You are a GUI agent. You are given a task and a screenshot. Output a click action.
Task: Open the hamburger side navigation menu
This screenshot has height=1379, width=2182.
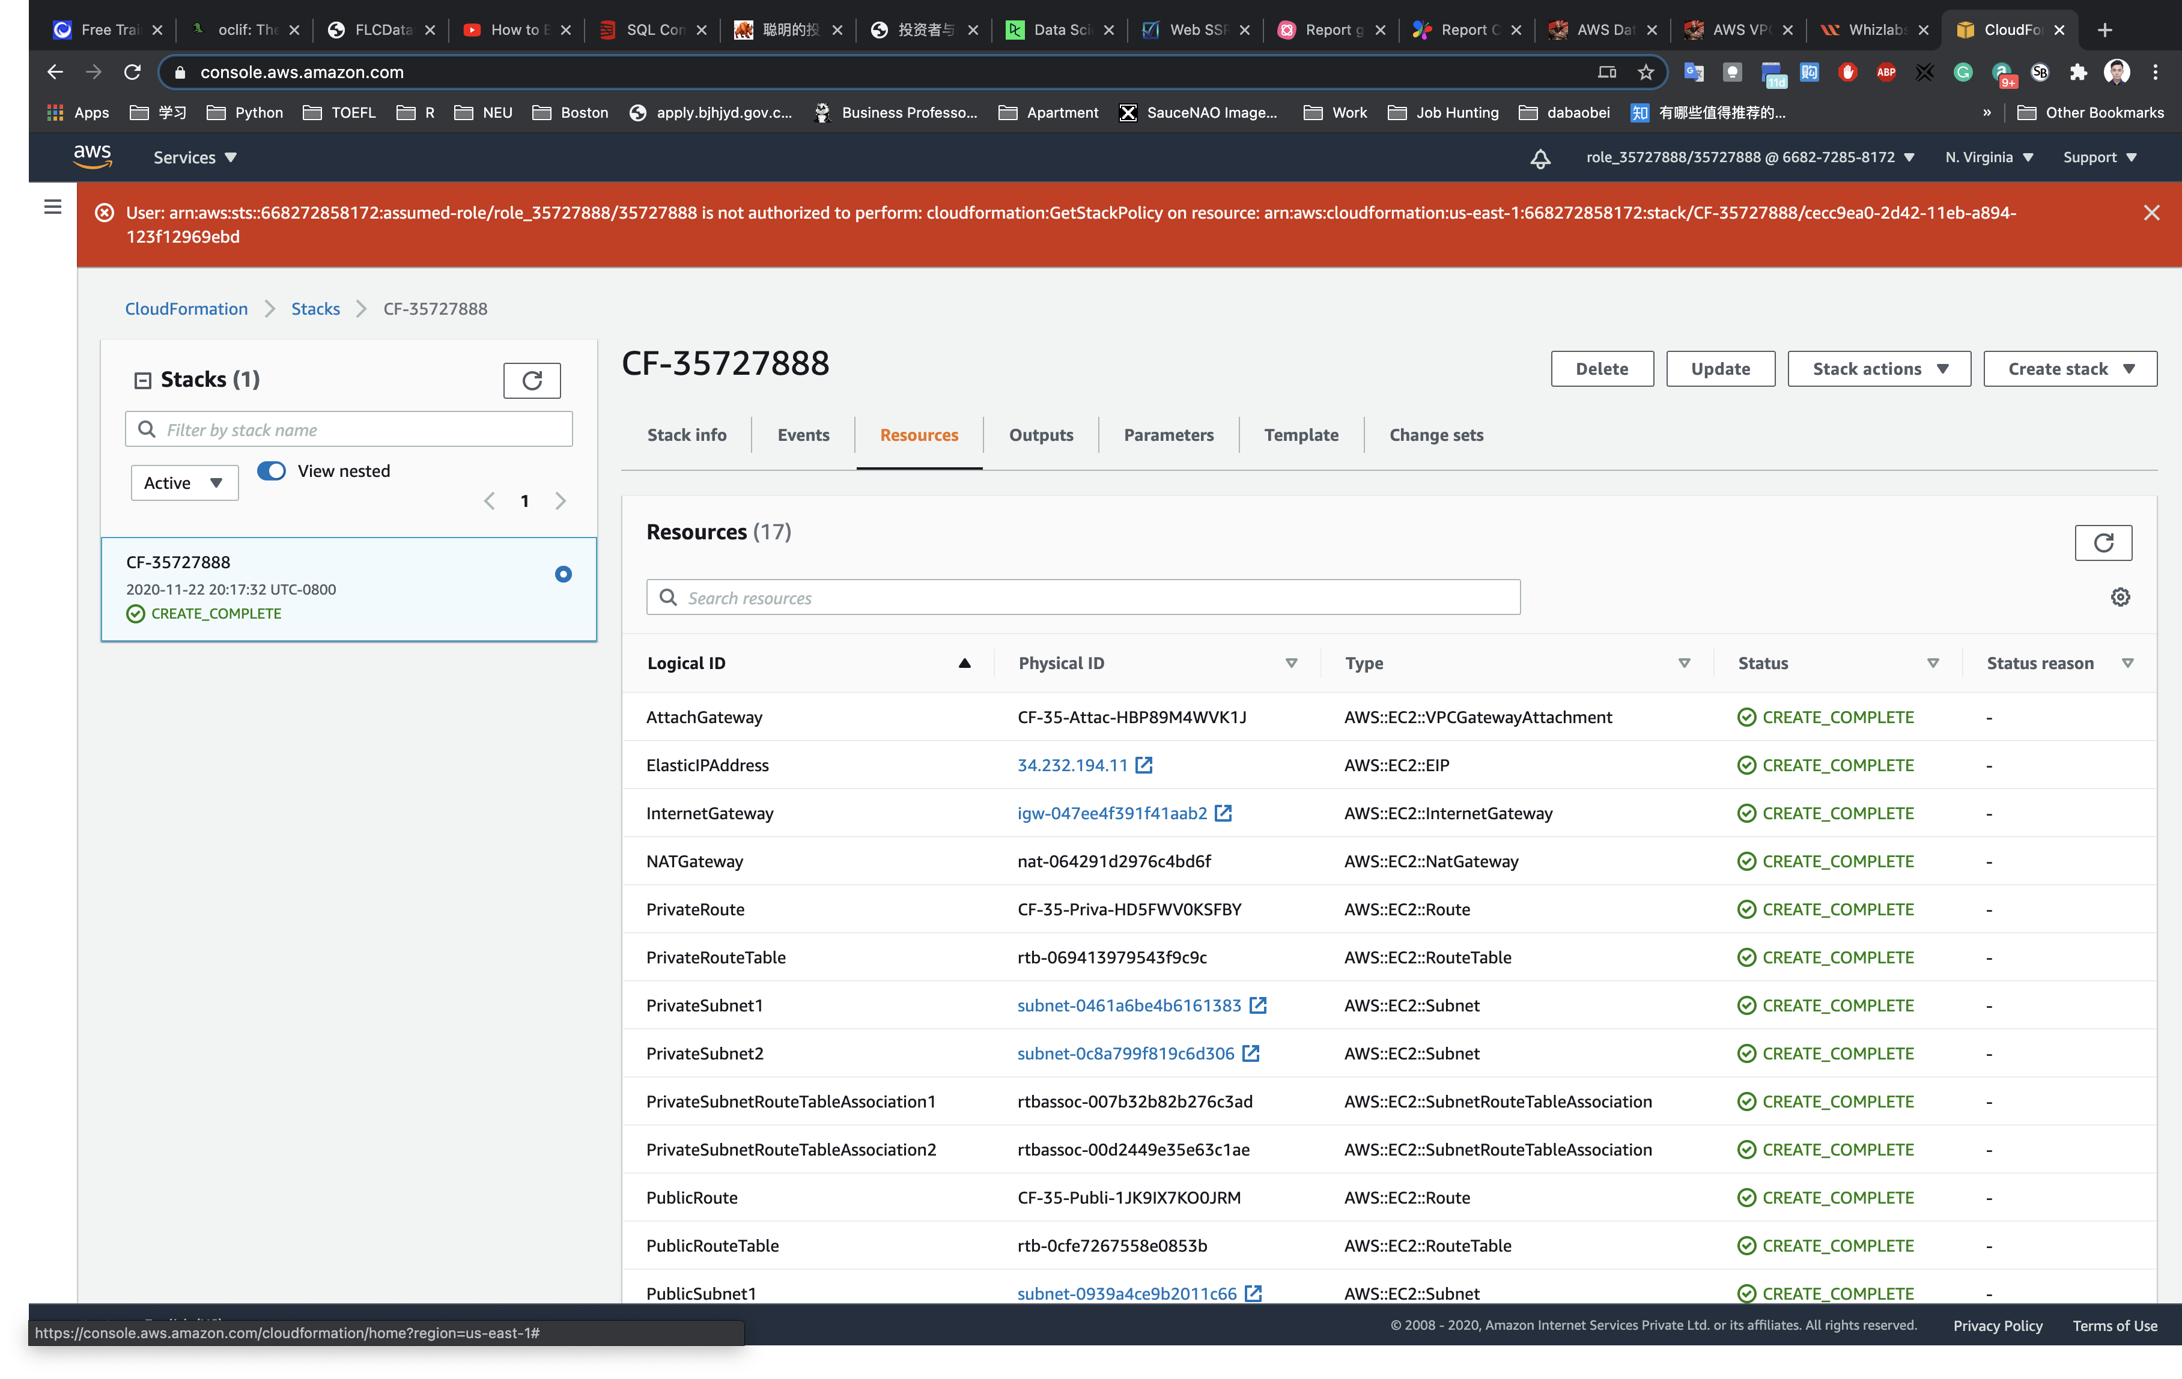52,207
